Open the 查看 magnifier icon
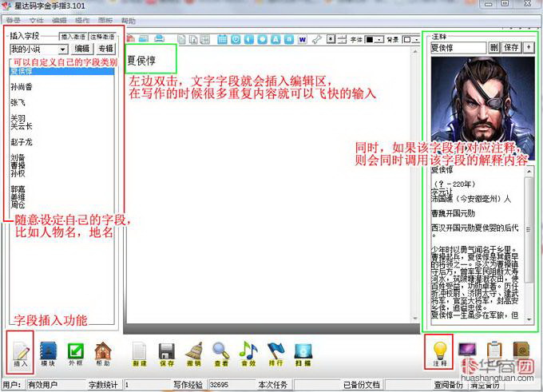 [x=221, y=352]
